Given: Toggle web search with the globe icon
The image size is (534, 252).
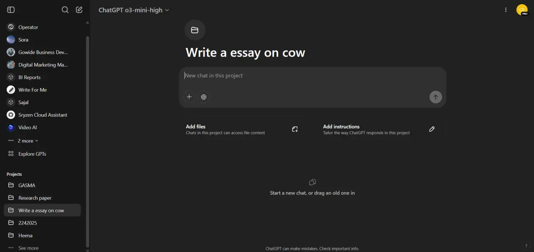Looking at the screenshot, I should coord(204,97).
